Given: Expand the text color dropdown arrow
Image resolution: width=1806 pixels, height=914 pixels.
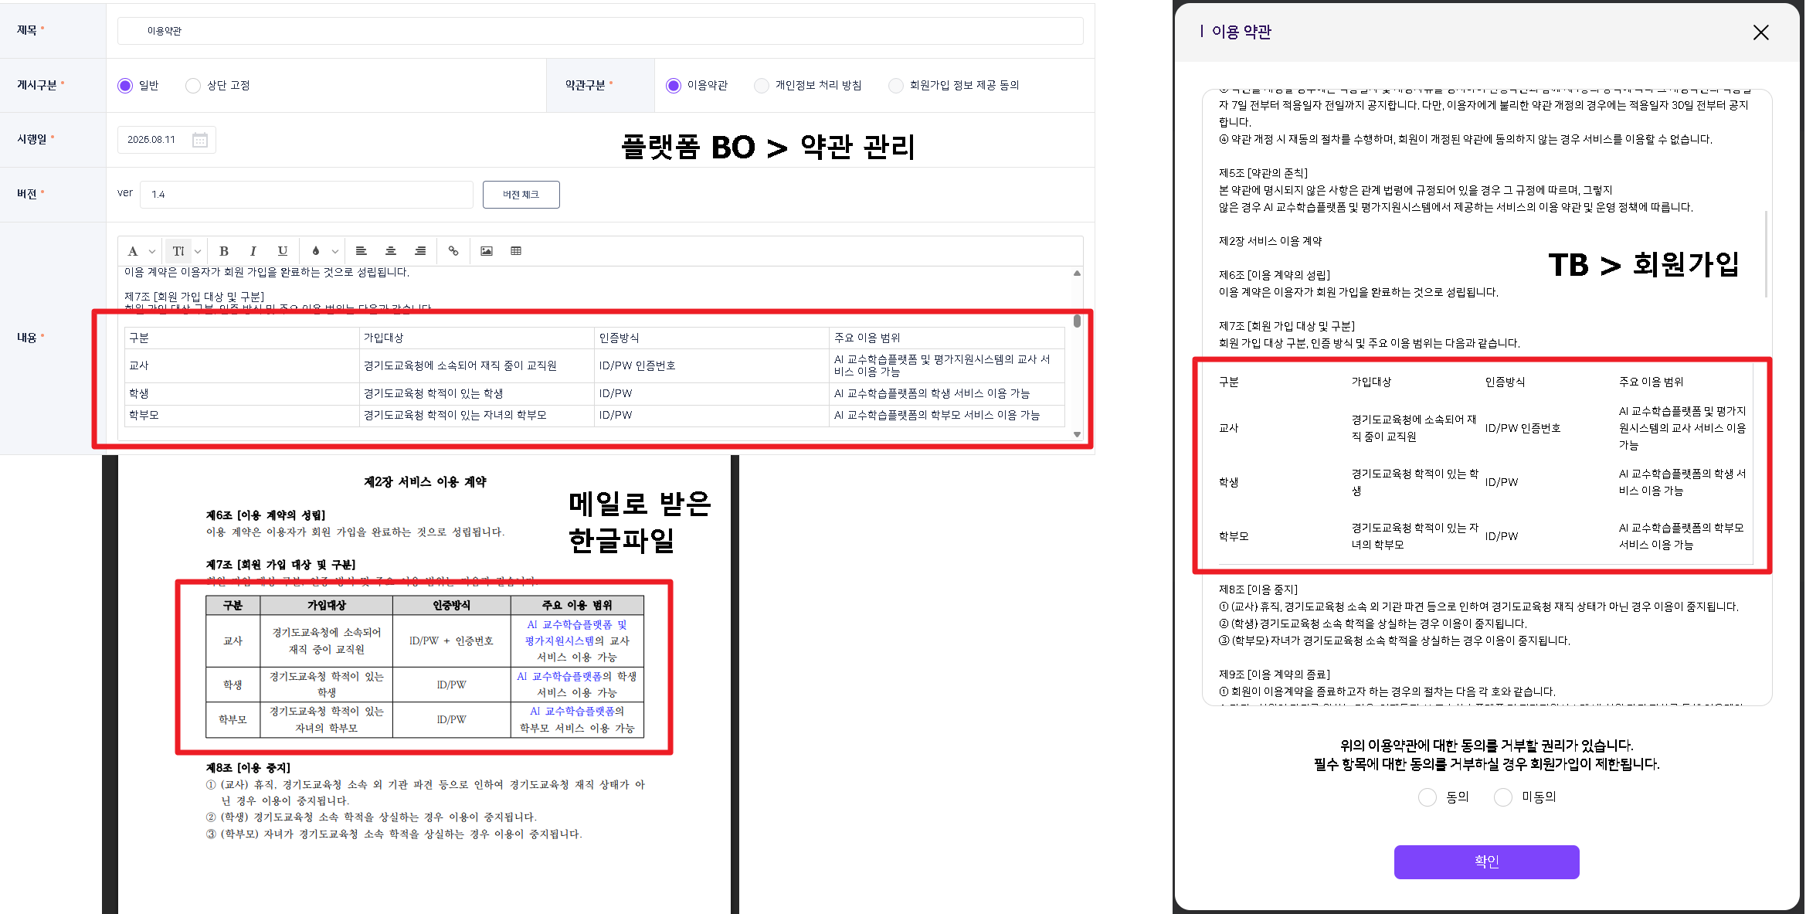Looking at the screenshot, I should [x=335, y=251].
